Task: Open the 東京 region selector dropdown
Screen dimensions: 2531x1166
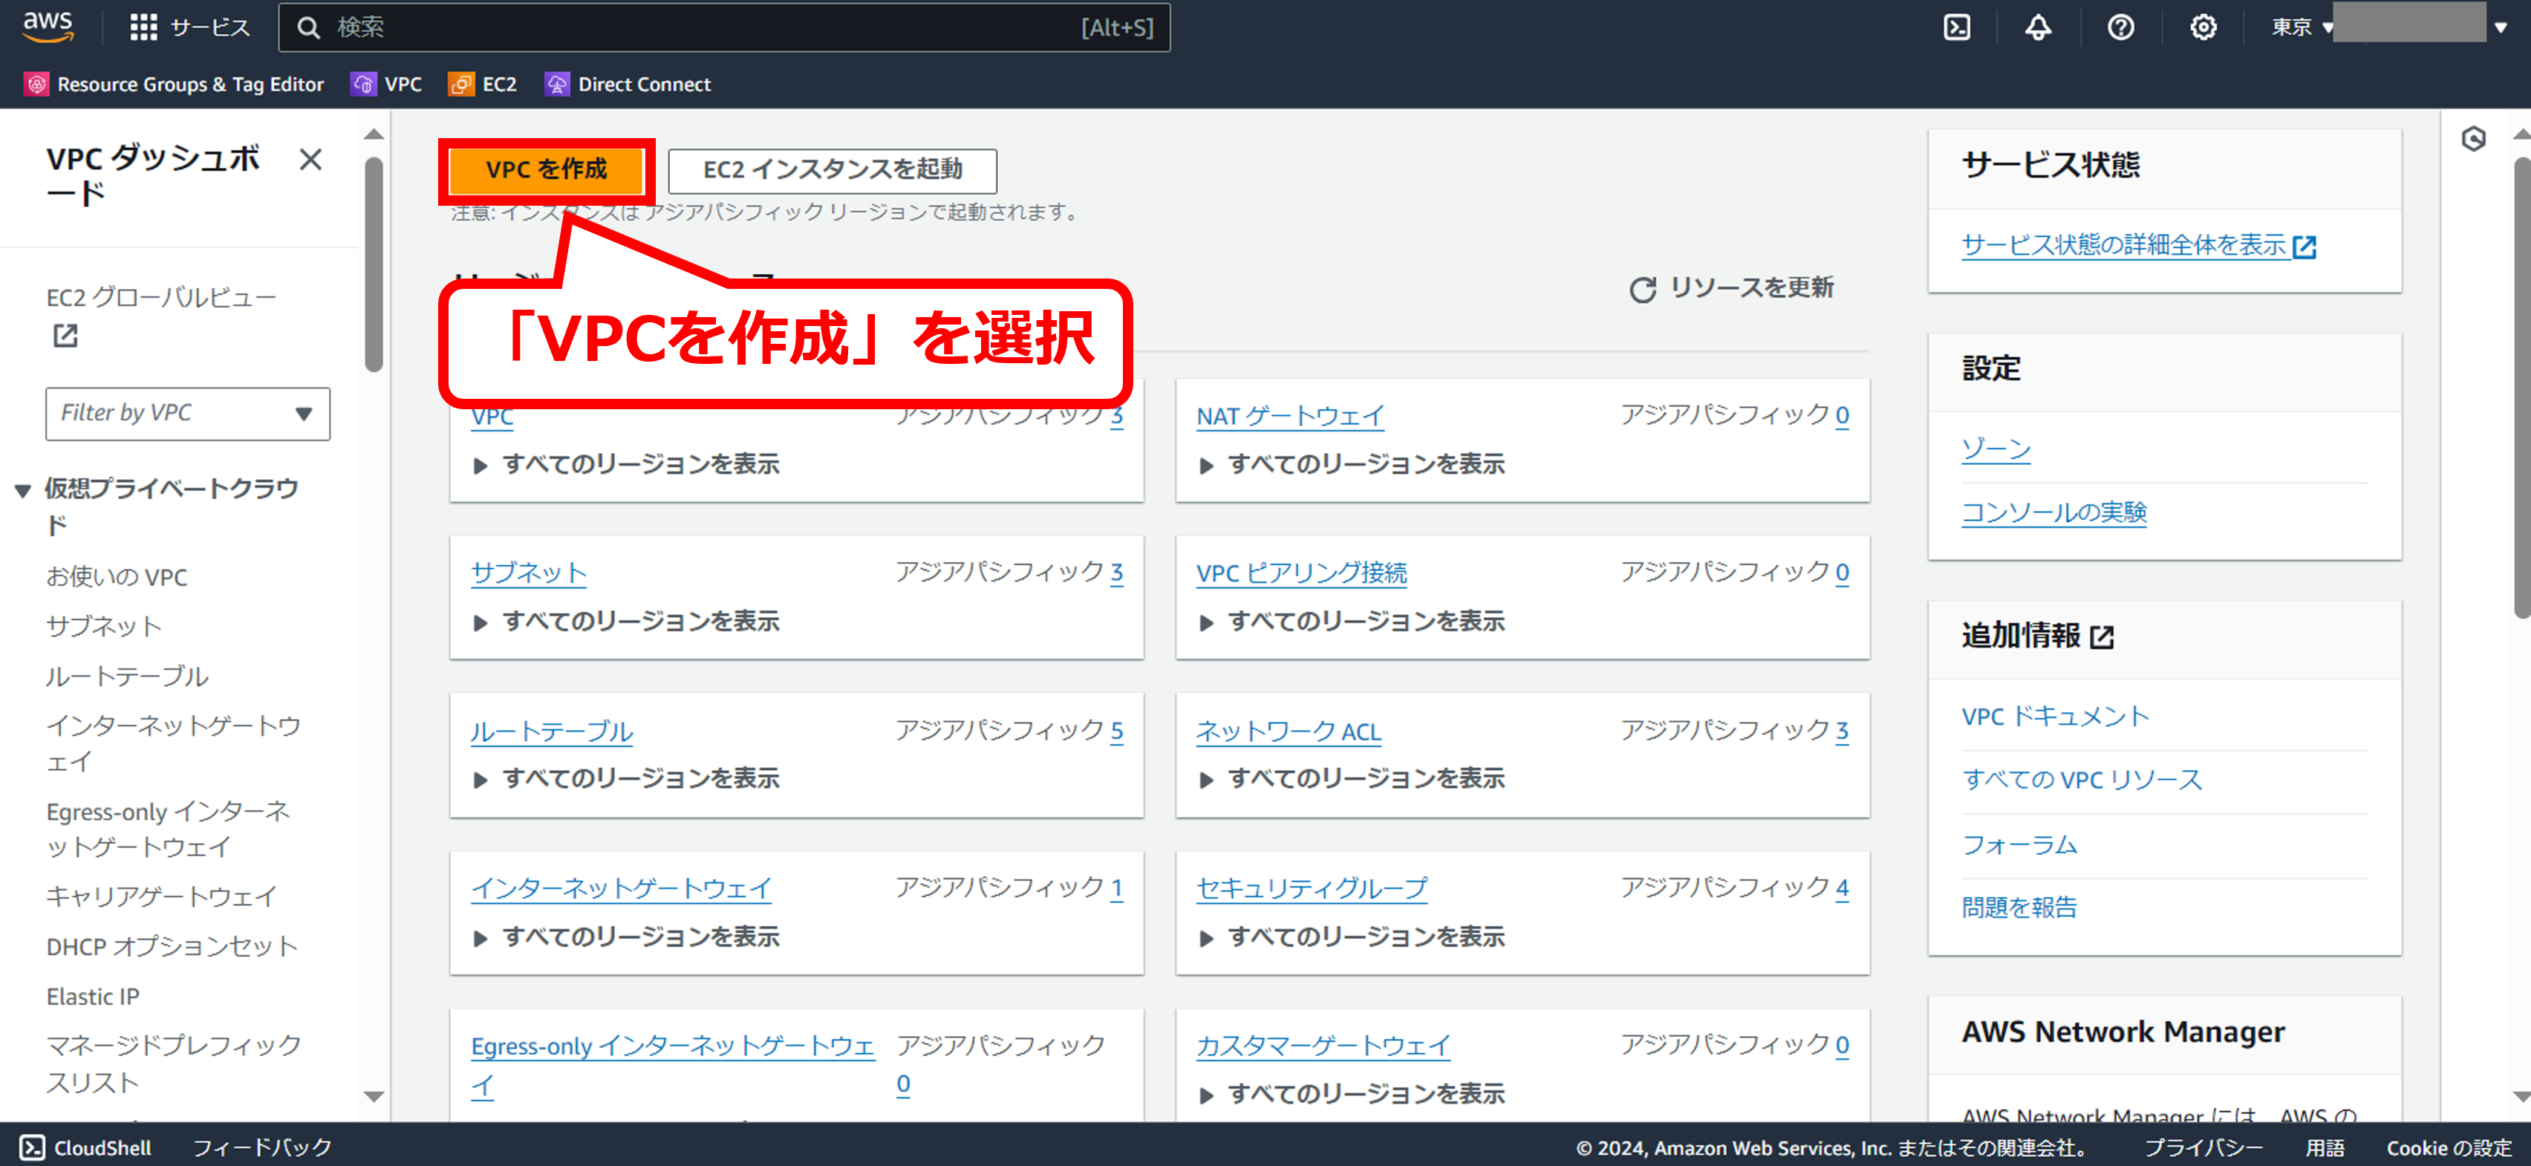Action: click(x=2301, y=27)
